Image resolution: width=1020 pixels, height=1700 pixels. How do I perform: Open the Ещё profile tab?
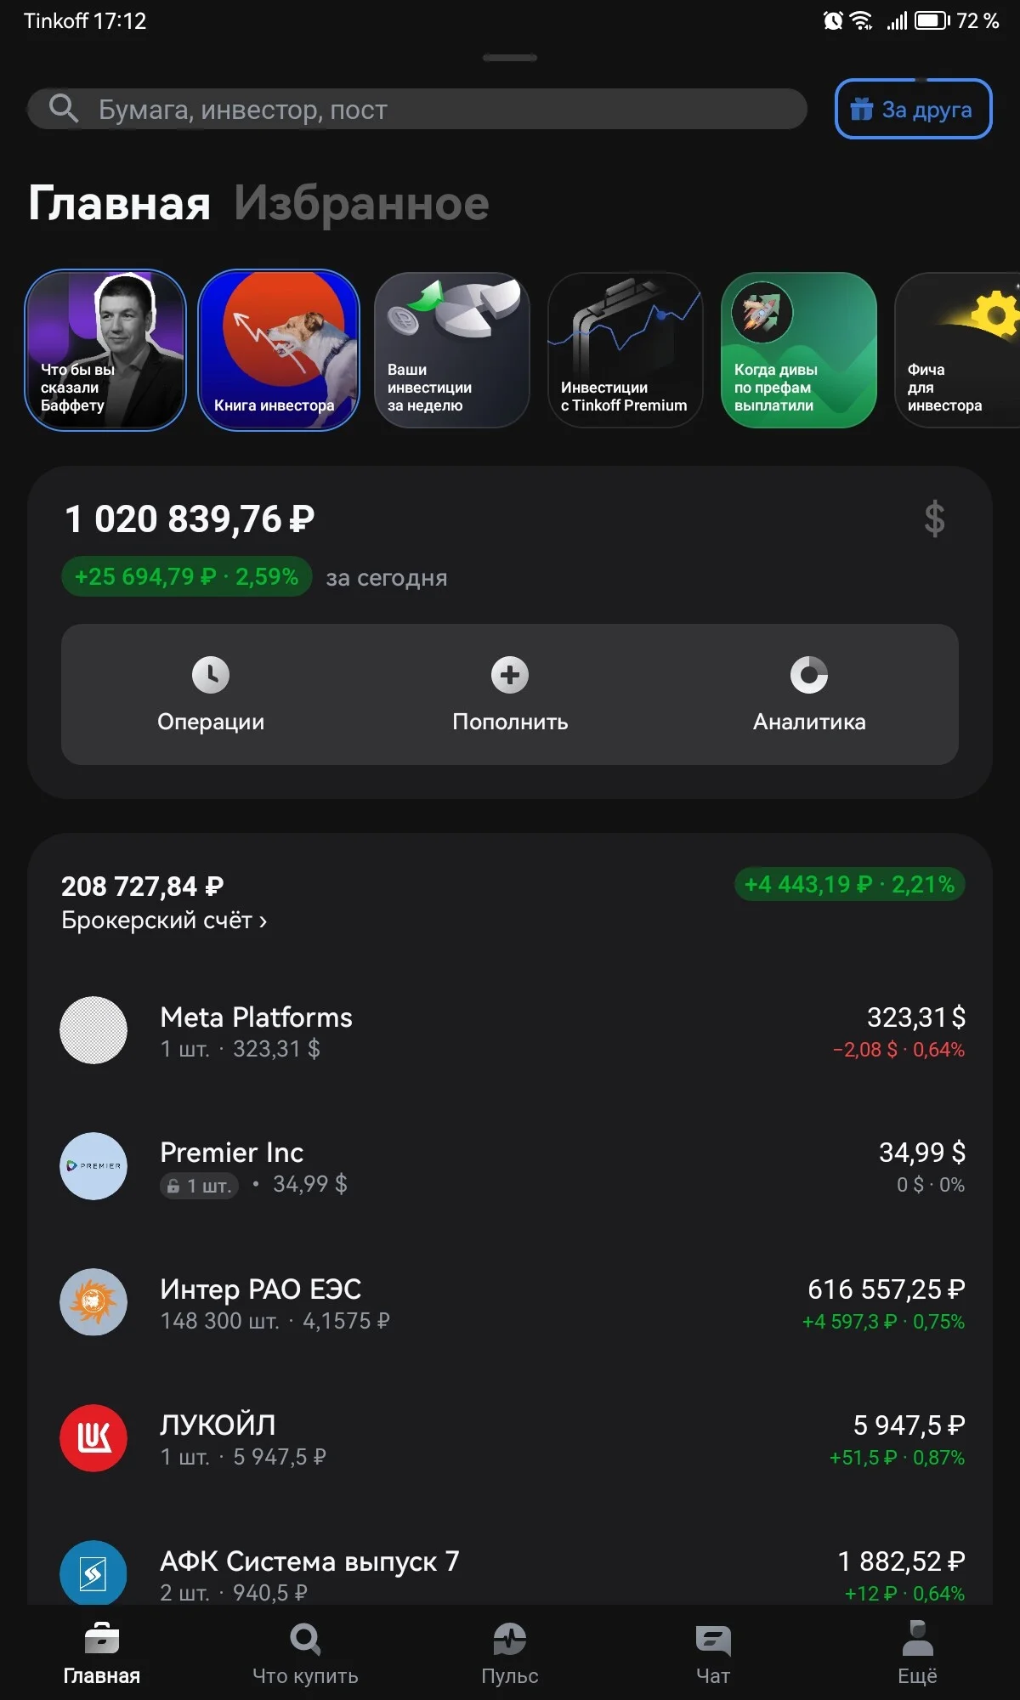pyautogui.click(x=917, y=1653)
